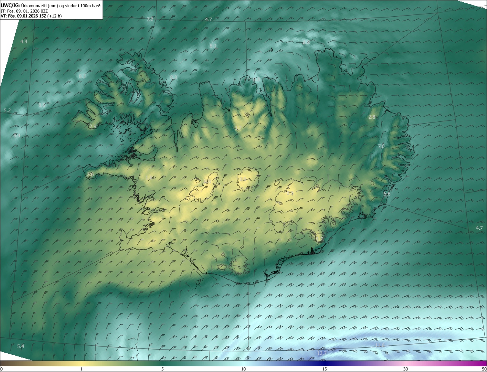Click the 5.2 value label on the map

pyautogui.click(x=7, y=111)
